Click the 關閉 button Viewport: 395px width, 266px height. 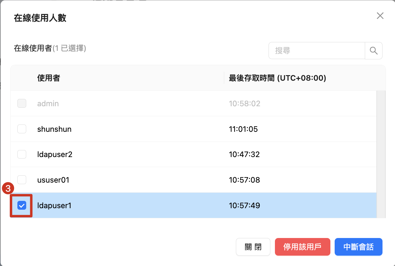click(253, 247)
